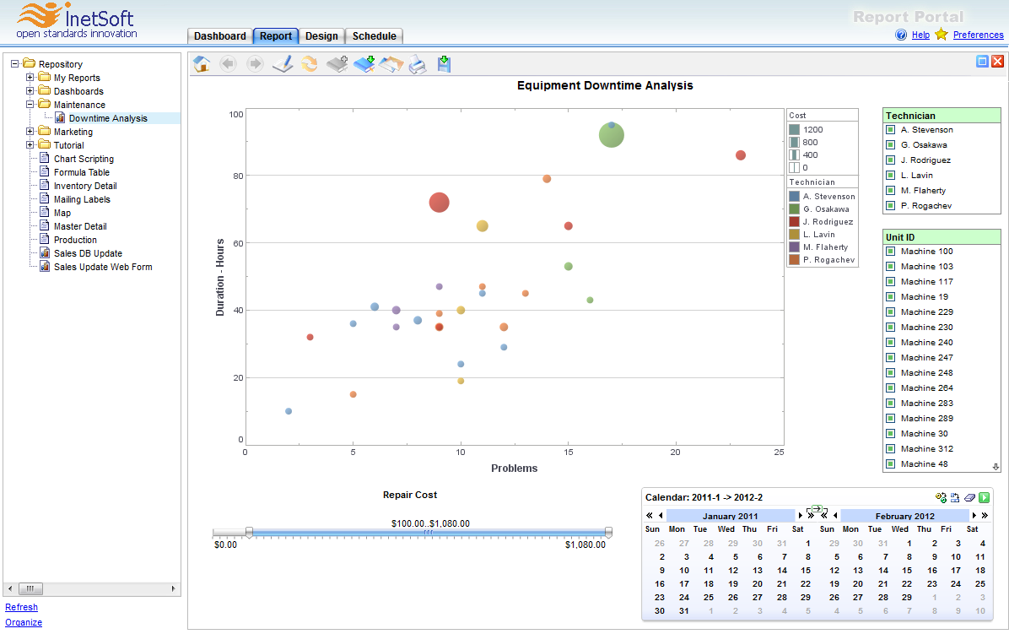Apply calendar selection with the green arrow button
The image size is (1009, 634).
pos(985,498)
